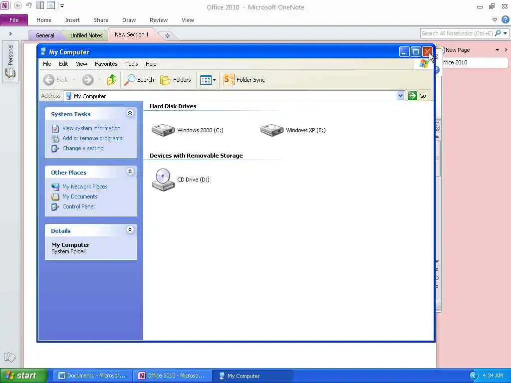The image size is (511, 383).
Task: Collapse the System Tasks panel
Action: click(x=130, y=113)
